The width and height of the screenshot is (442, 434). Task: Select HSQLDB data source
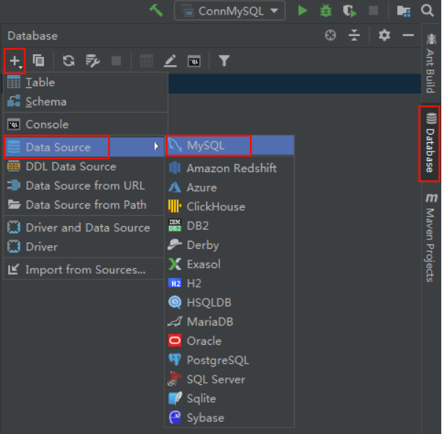pos(229,302)
